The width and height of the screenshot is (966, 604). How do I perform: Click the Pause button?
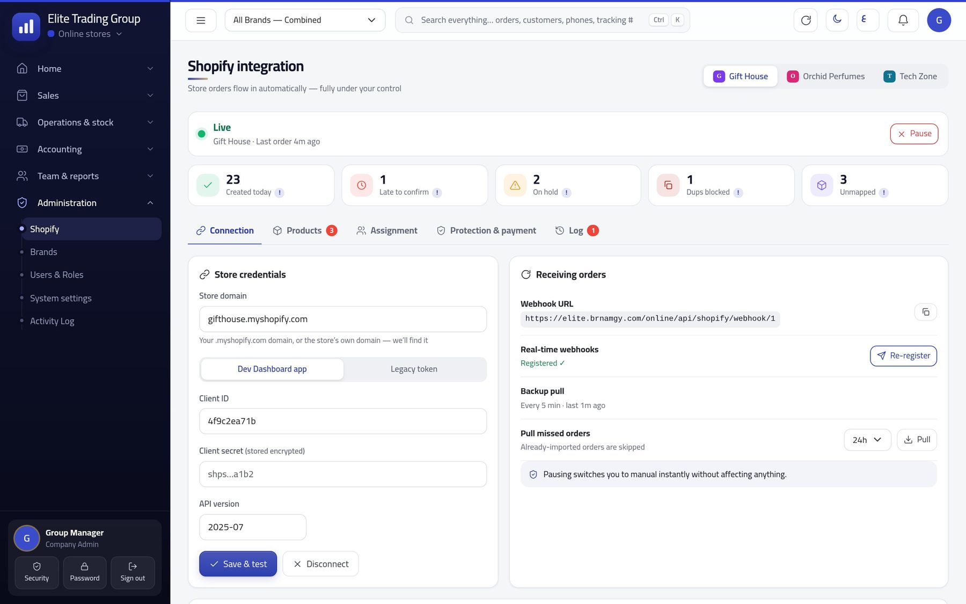(914, 134)
